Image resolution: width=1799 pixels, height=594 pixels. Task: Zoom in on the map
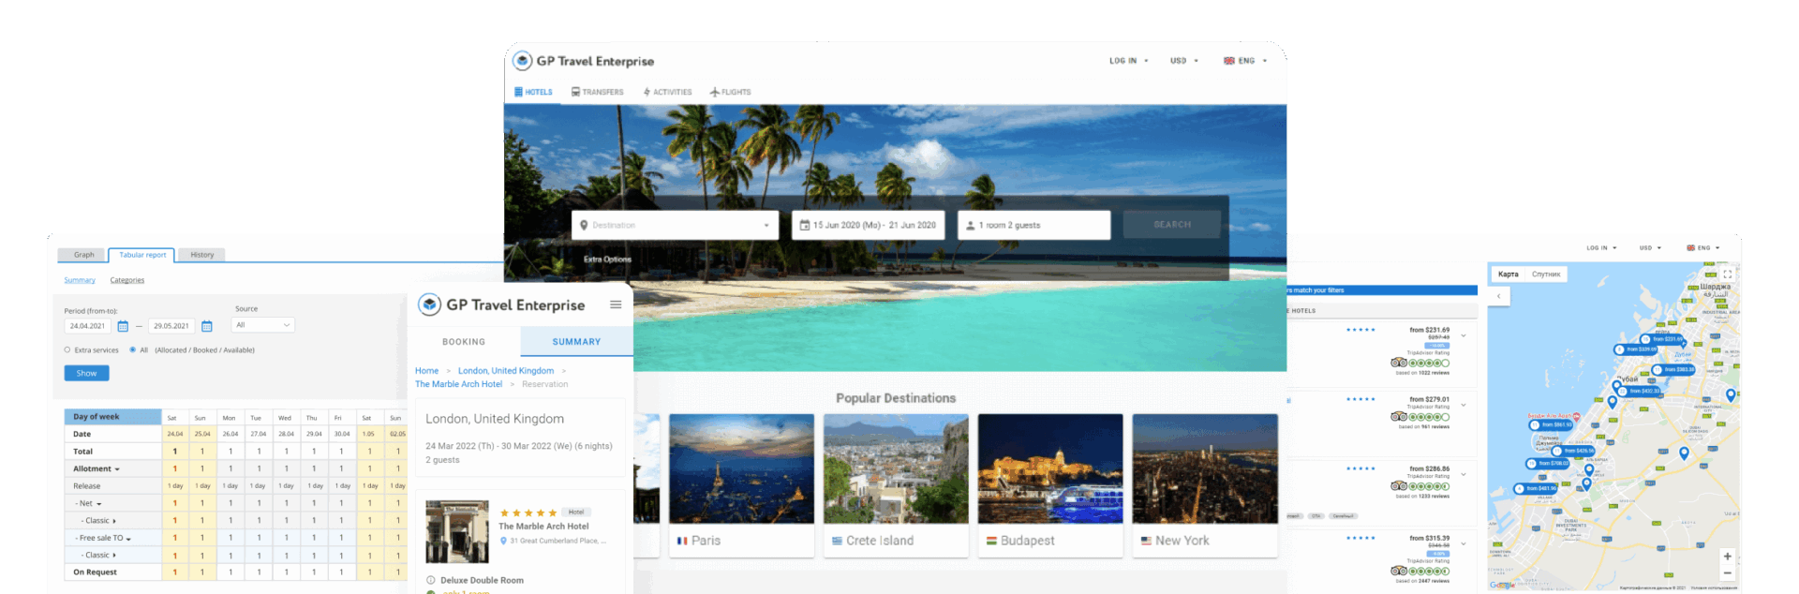(1727, 557)
